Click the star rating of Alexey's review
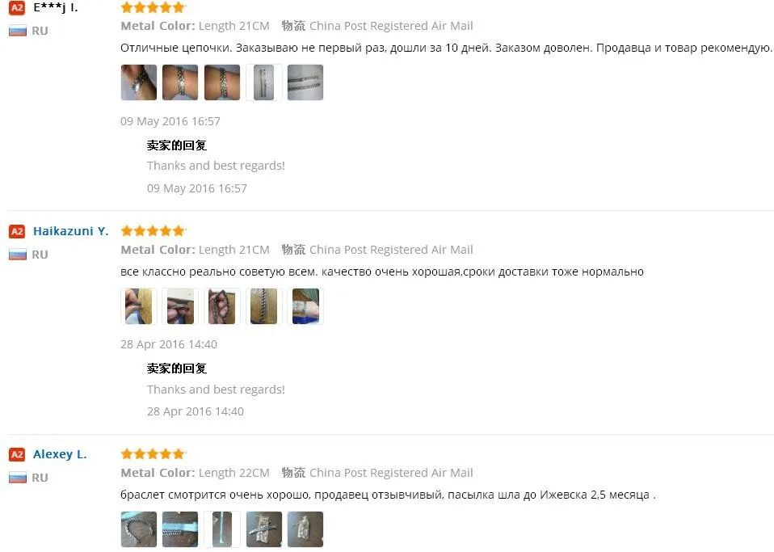The image size is (774, 552). point(153,453)
